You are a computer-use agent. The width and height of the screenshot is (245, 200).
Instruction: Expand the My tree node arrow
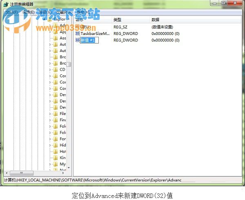click(x=50, y=164)
